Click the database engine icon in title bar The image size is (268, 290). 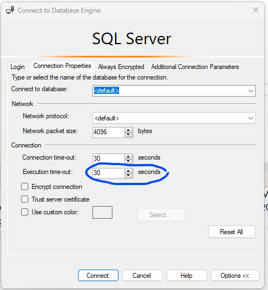(10, 10)
